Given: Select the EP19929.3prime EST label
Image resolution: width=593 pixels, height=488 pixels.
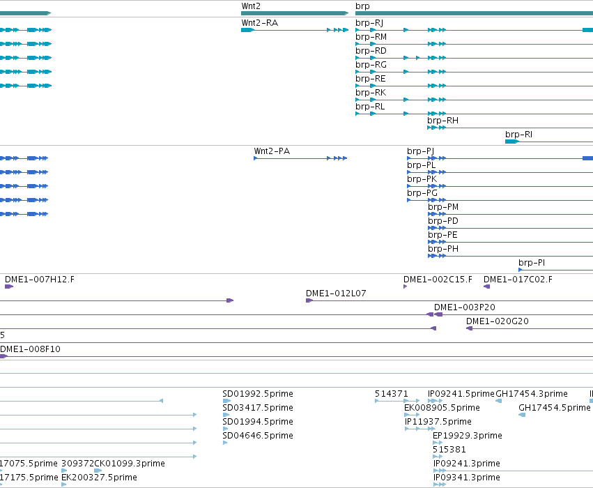Looking at the screenshot, I should pyautogui.click(x=468, y=436).
